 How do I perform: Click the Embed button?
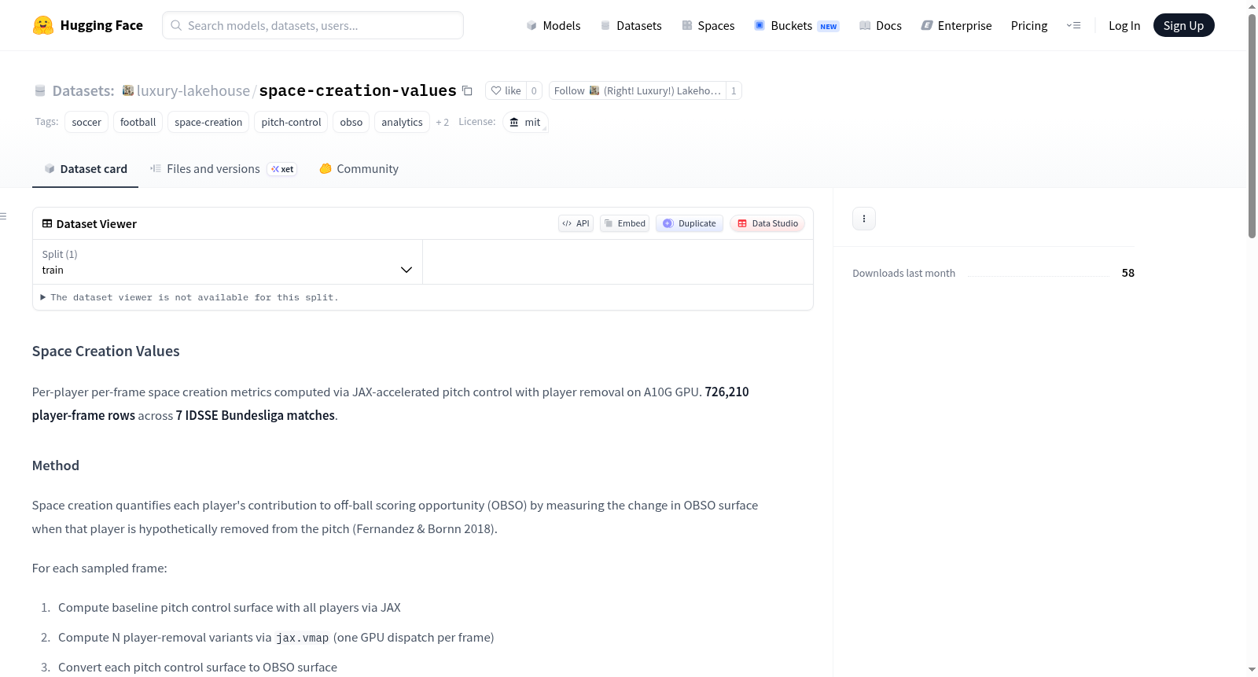(625, 223)
